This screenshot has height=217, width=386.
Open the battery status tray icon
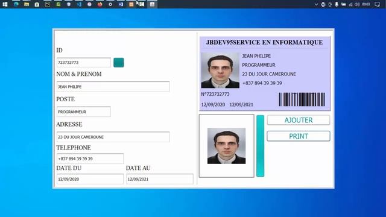coord(343,4)
